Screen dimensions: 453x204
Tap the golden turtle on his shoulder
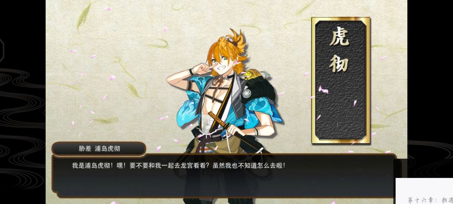(251, 75)
